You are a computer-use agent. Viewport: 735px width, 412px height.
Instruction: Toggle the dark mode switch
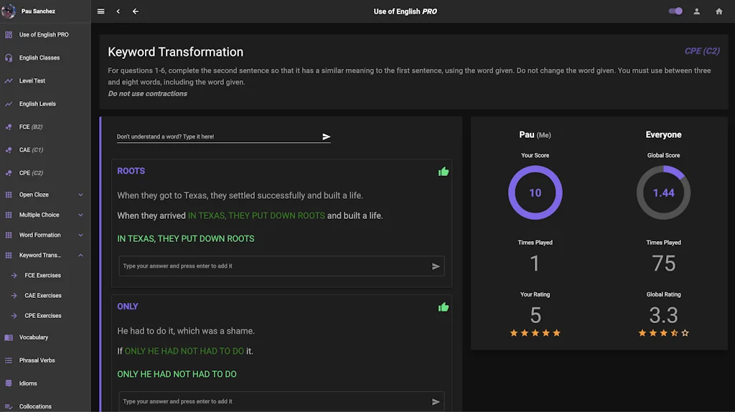coord(675,11)
